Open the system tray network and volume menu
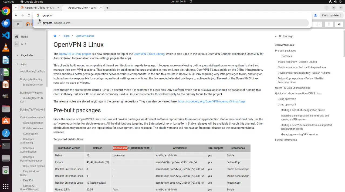 click(x=336, y=2)
